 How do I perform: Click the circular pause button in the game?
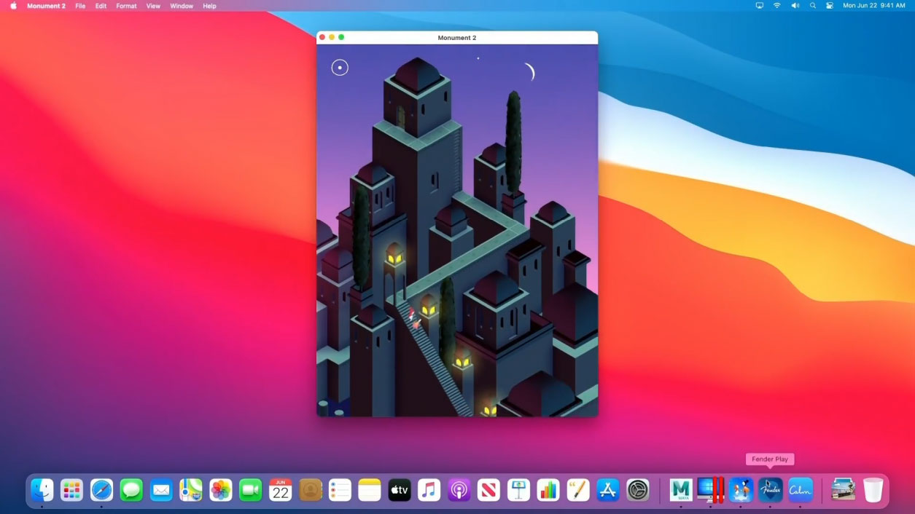340,68
